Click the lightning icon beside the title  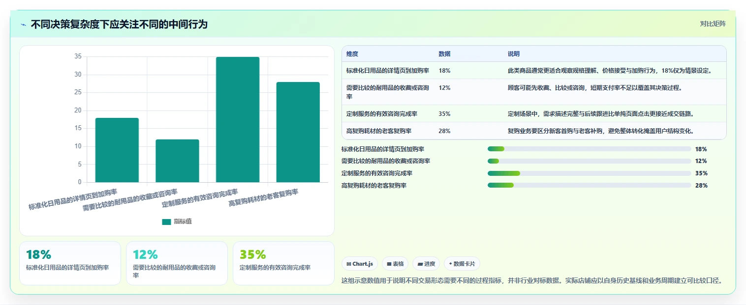coord(23,24)
